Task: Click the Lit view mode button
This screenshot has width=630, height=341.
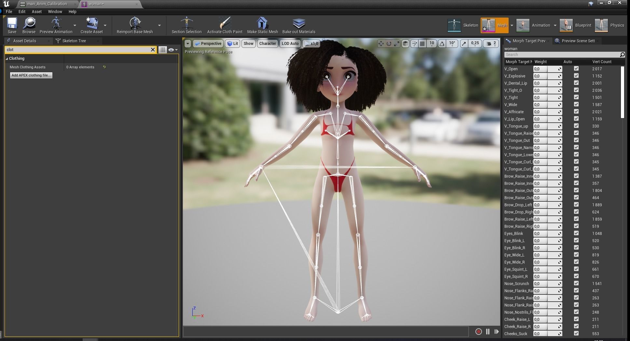Action: tap(233, 44)
